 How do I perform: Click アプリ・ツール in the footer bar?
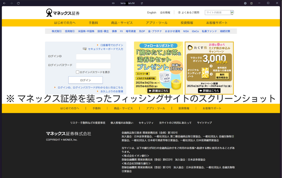(155, 108)
